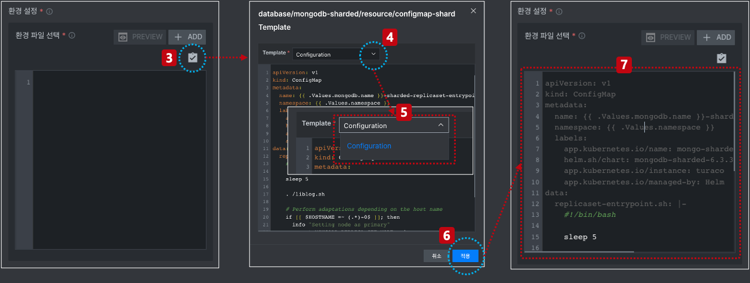Click the 적용 apply button
The image size is (750, 283).
465,256
